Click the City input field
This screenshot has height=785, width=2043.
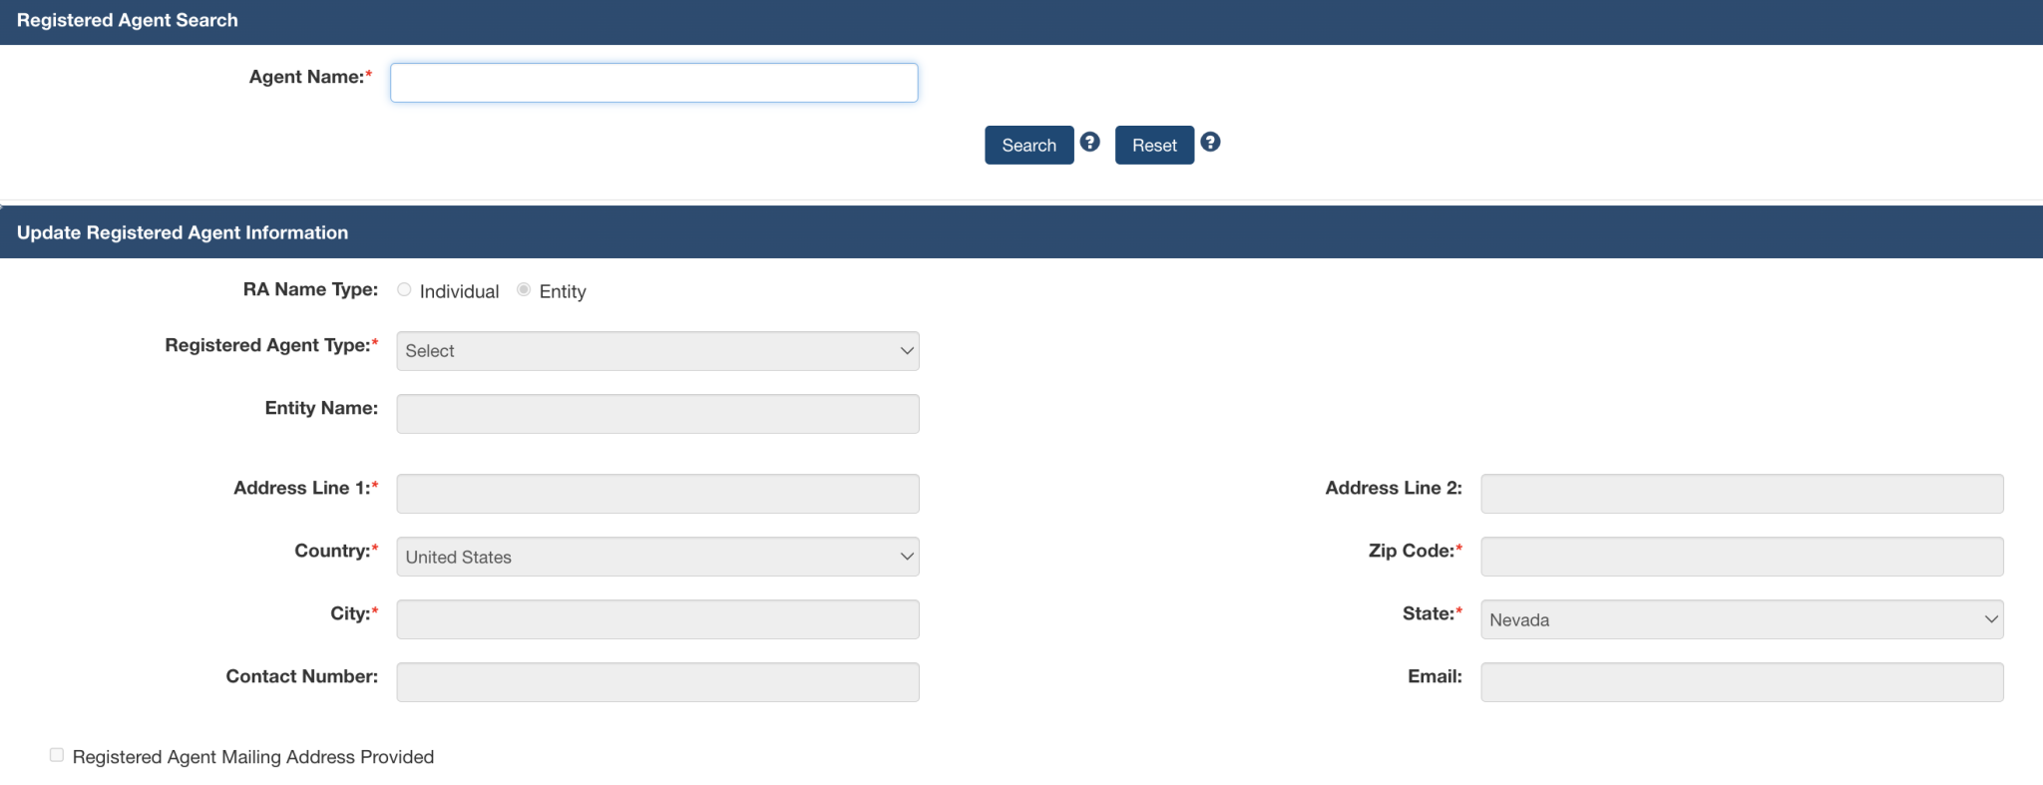[x=656, y=619]
